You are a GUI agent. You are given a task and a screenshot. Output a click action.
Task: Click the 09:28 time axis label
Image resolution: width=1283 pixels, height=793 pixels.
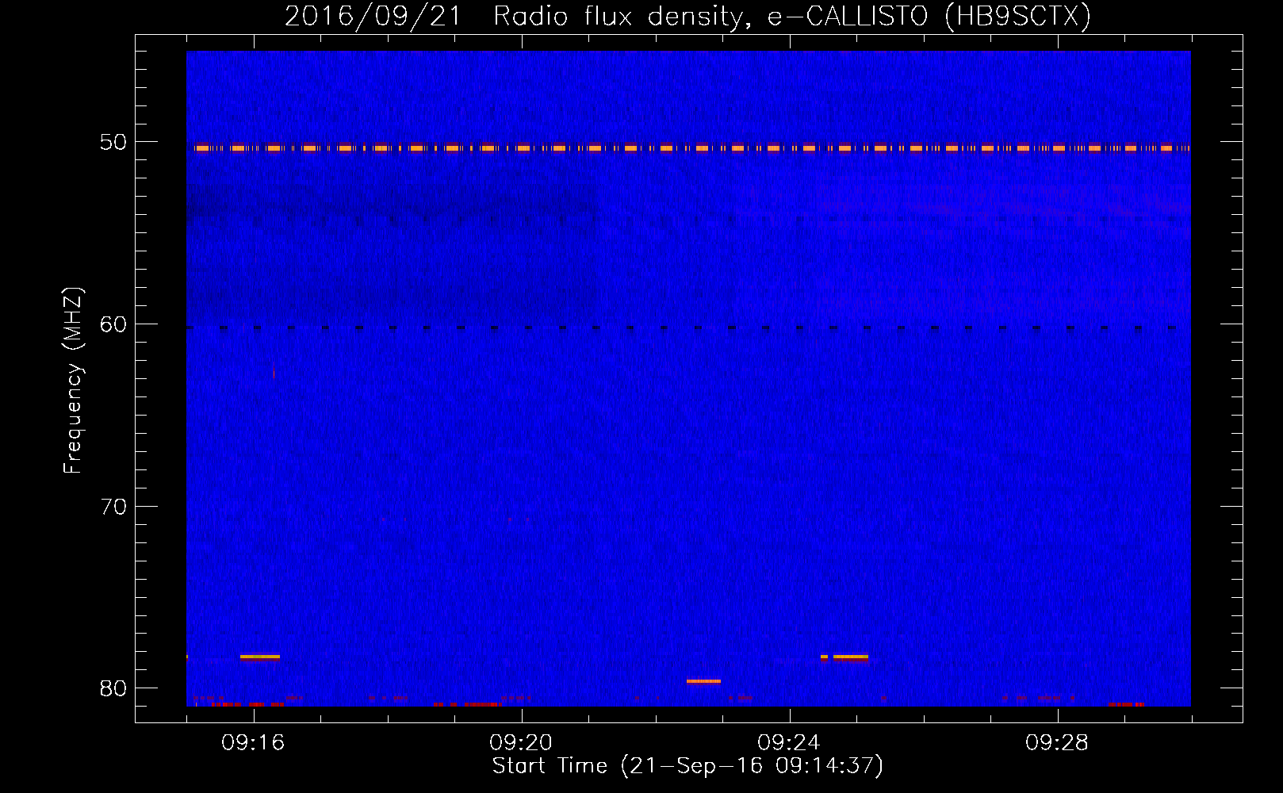pyautogui.click(x=1057, y=742)
